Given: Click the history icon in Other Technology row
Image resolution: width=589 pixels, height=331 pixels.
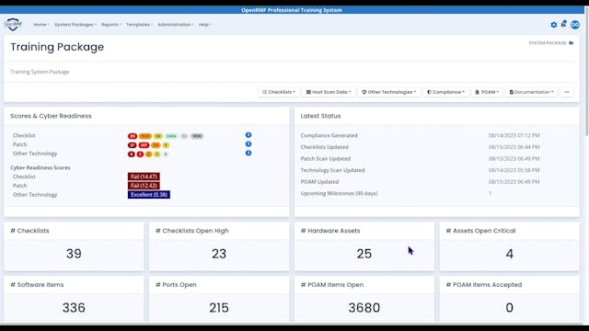Looking at the screenshot, I should coord(248,154).
